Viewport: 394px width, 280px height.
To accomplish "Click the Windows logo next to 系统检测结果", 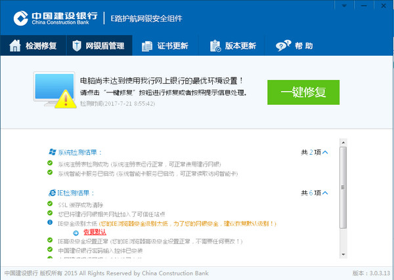I will coord(53,152).
